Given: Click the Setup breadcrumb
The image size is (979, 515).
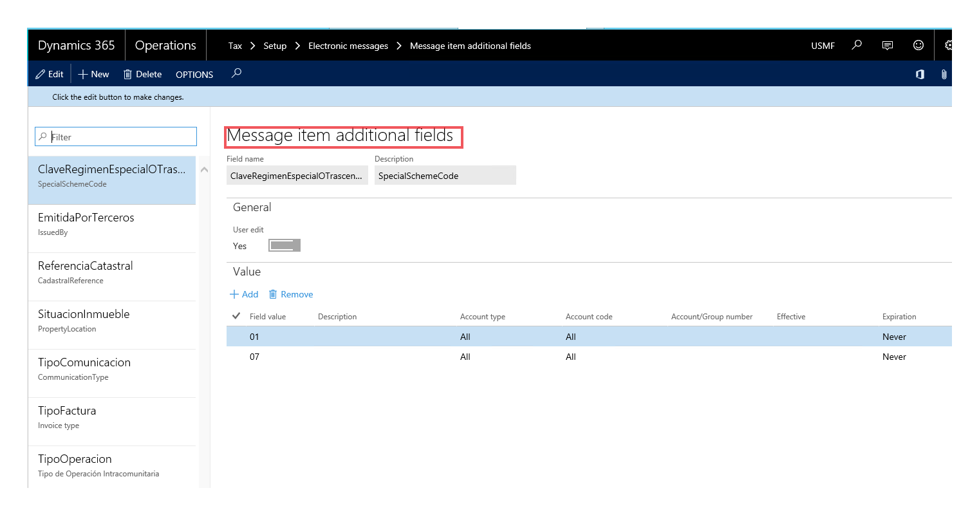Looking at the screenshot, I should 275,46.
